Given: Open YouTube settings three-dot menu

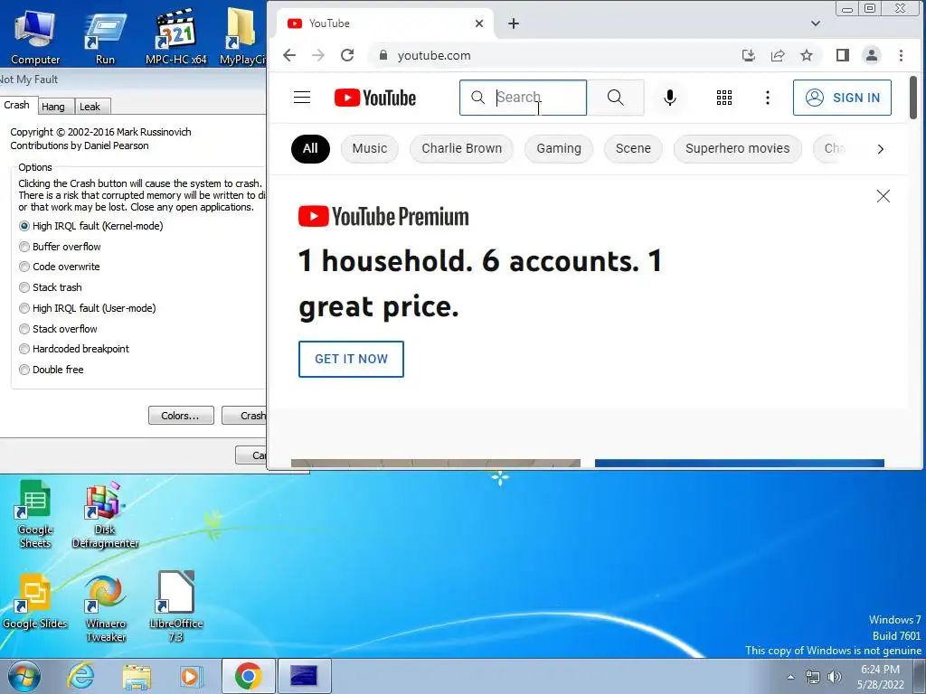Looking at the screenshot, I should (x=767, y=98).
